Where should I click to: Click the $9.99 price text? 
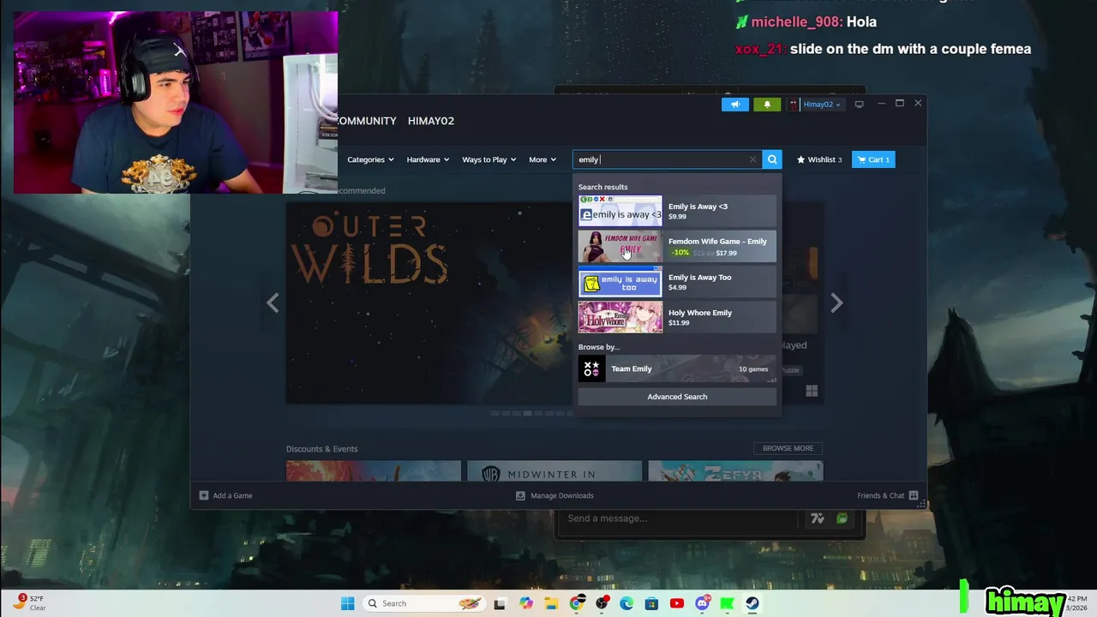(677, 217)
